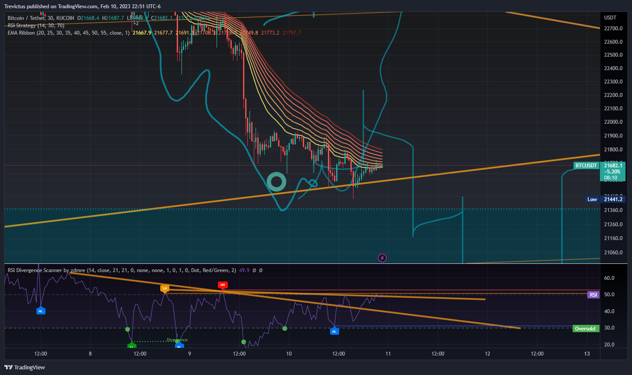Click the 49.9 RSI value in legend
Image resolution: width=632 pixels, height=375 pixels.
(244, 270)
